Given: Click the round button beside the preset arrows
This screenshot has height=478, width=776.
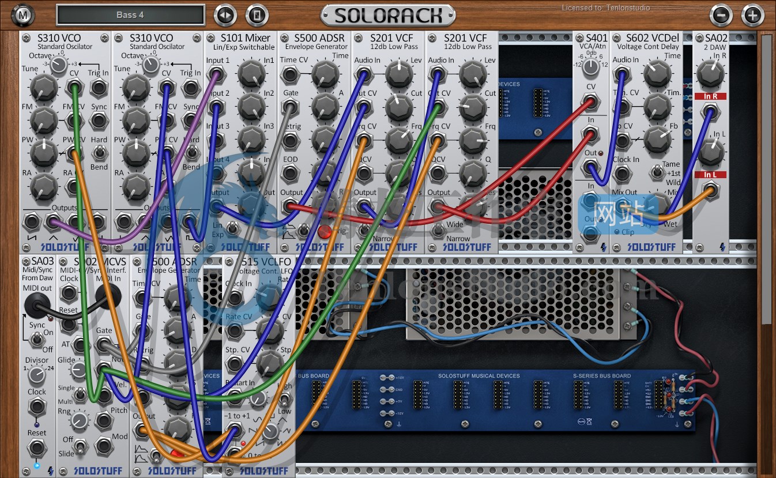Looking at the screenshot, I should [257, 15].
